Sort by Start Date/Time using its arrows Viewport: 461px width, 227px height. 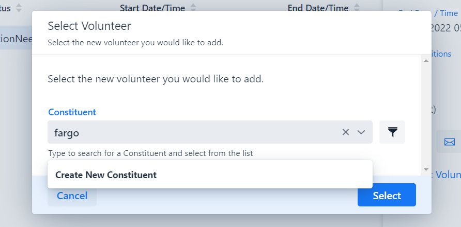point(193,8)
